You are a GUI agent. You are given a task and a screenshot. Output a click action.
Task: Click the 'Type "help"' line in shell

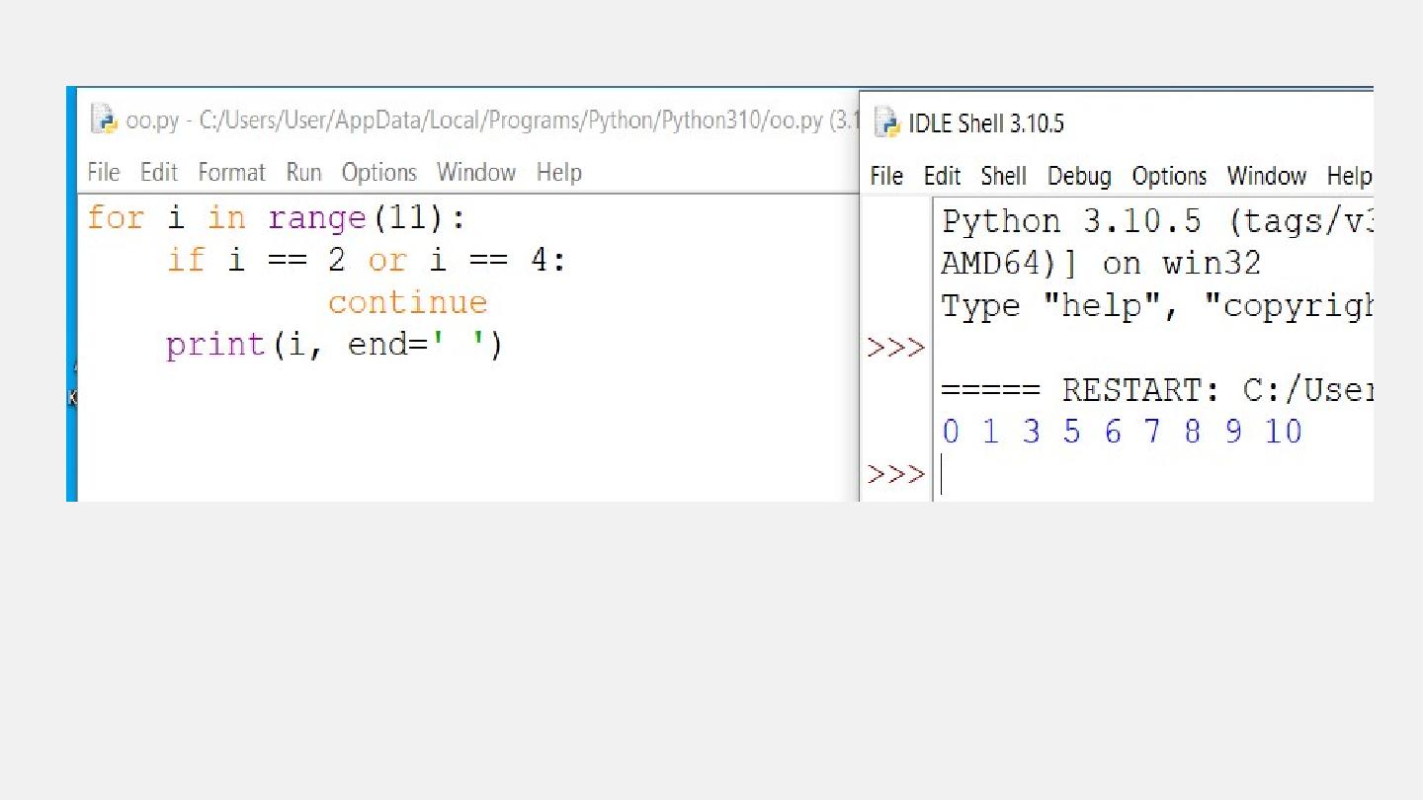pos(1157,306)
